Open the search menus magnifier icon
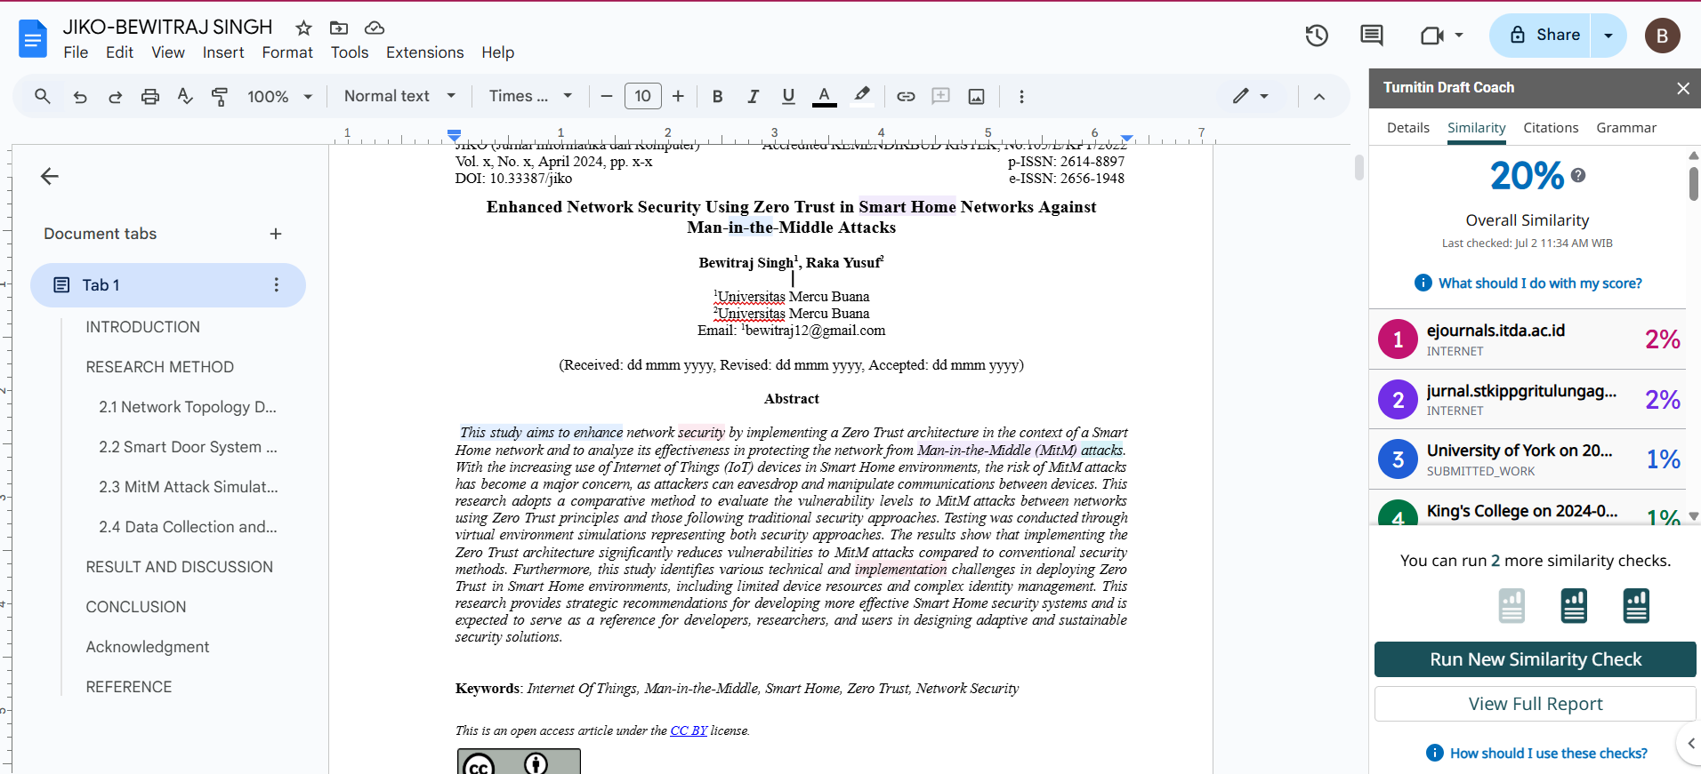The height and width of the screenshot is (774, 1701). [42, 96]
